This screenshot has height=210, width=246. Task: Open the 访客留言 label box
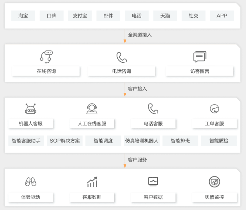199,71
